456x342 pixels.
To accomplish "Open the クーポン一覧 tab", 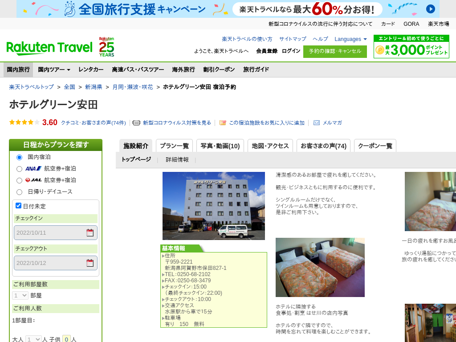I will pyautogui.click(x=375, y=146).
